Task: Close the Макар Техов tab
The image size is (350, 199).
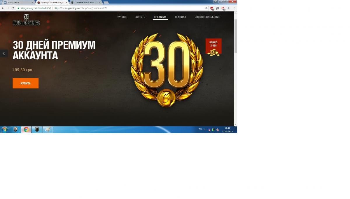Action: click(32, 2)
